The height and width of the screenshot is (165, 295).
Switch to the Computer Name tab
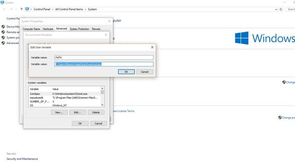click(31, 29)
